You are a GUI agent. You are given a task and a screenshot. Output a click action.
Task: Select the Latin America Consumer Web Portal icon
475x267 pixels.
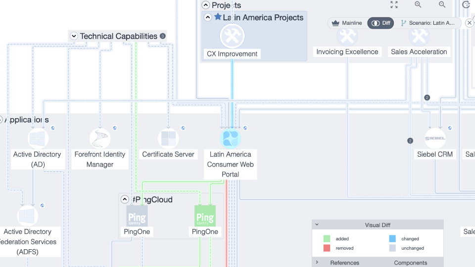click(x=231, y=138)
